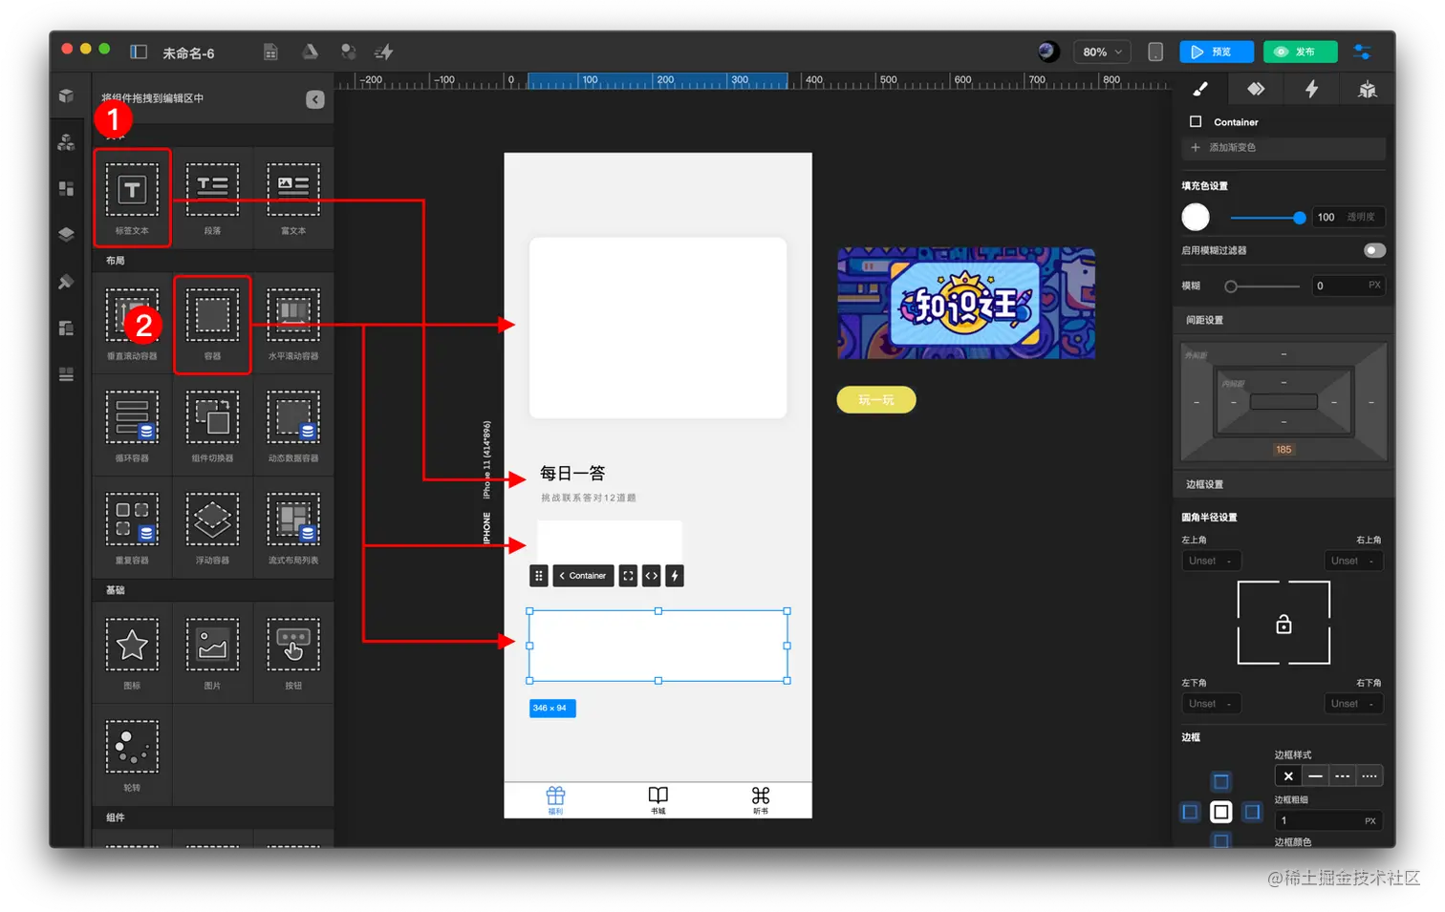Click the blue 预览 preview button
The image size is (1445, 912).
(x=1217, y=52)
